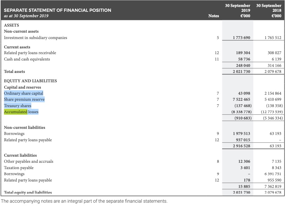Click the "Share premium reserve" label
Viewport: 286px width, 206px height.
[x=24, y=100]
